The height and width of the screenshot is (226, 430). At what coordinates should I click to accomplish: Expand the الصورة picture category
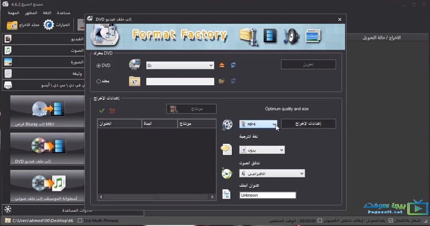click(x=44, y=62)
